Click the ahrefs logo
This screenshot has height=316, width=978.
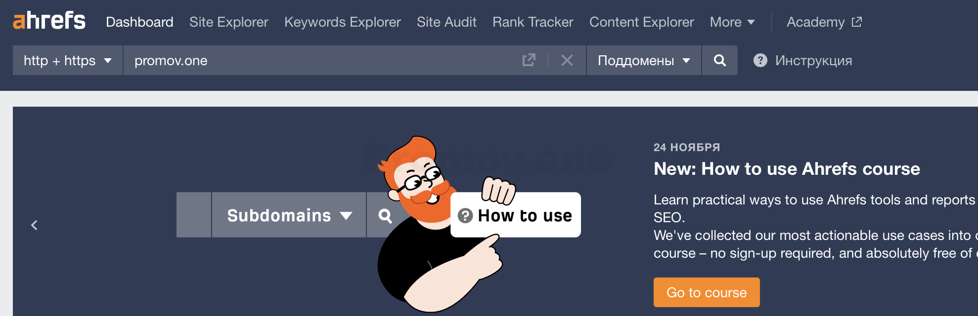[x=49, y=21]
